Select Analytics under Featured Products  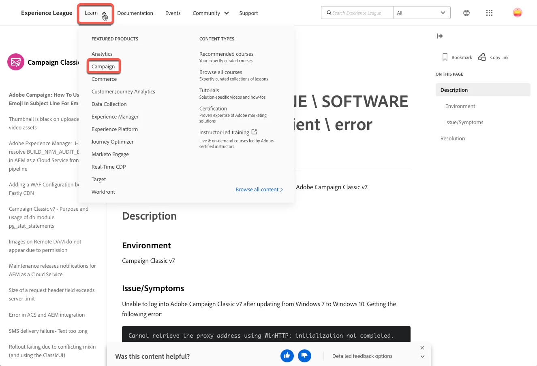[102, 54]
